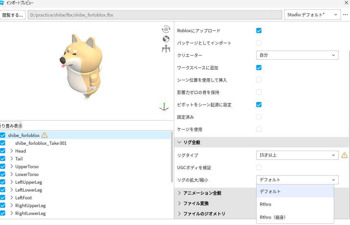Close the import preview window

click(346, 3)
